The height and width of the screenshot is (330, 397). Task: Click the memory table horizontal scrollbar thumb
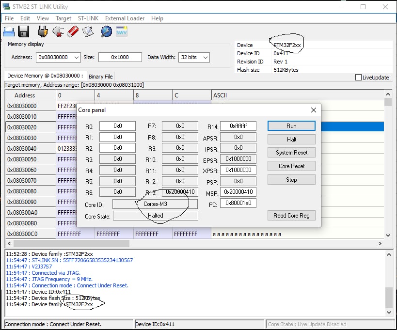click(71, 243)
